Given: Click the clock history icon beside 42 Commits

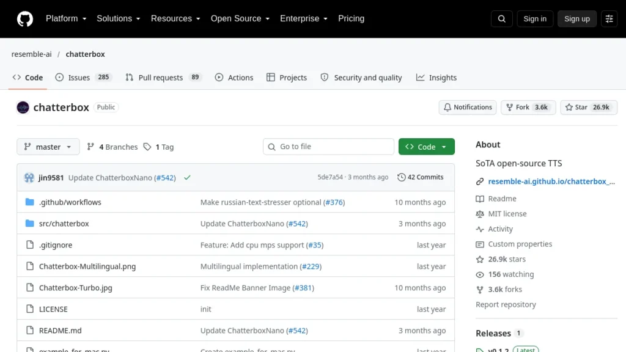Looking at the screenshot, I should pyautogui.click(x=401, y=177).
